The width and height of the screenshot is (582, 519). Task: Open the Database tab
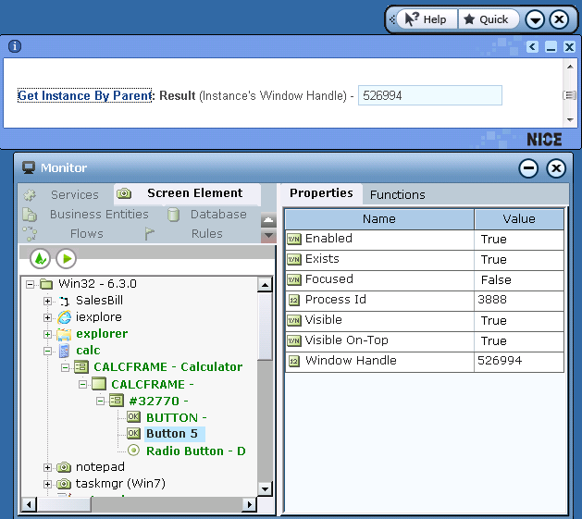coord(218,215)
